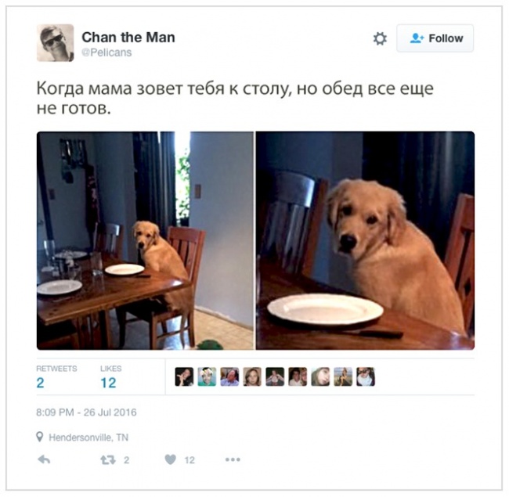
Task: Open the likes count of 12
Action: click(108, 383)
